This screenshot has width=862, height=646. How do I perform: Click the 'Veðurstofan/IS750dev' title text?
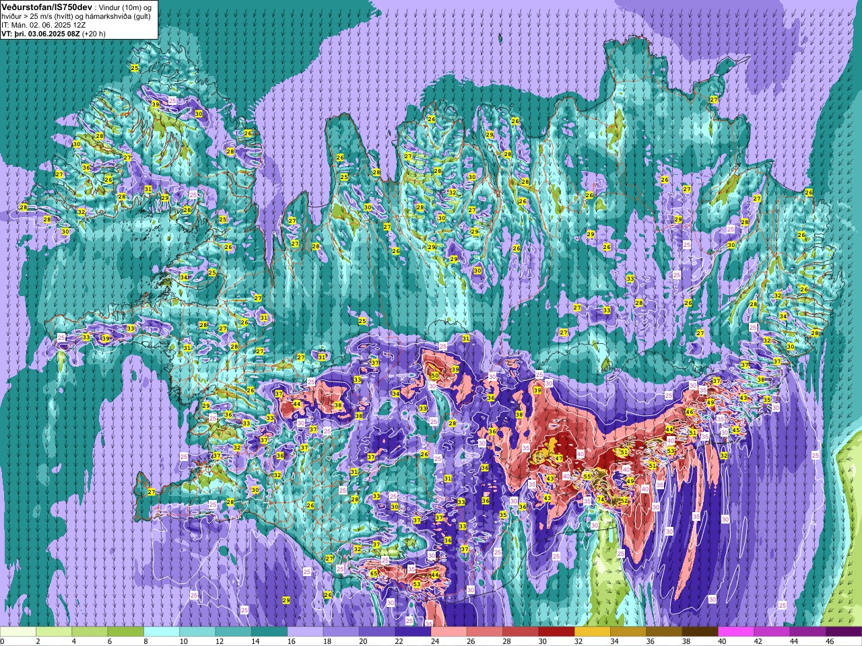pos(47,6)
